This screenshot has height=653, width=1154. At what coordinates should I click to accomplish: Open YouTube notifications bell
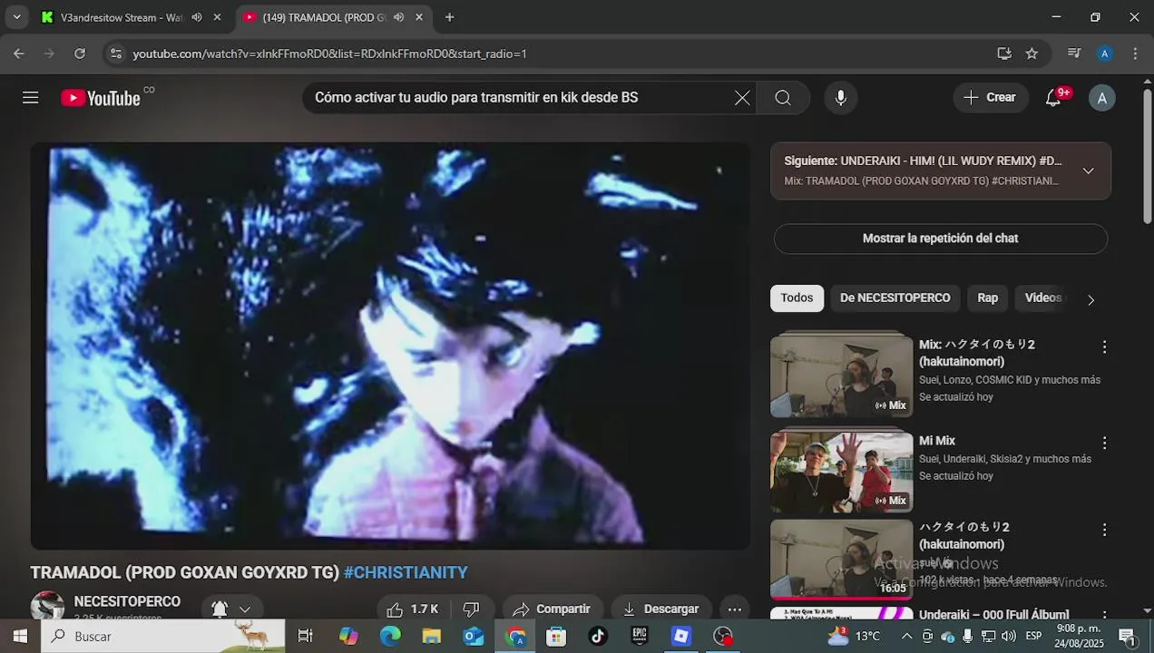coord(1053,98)
